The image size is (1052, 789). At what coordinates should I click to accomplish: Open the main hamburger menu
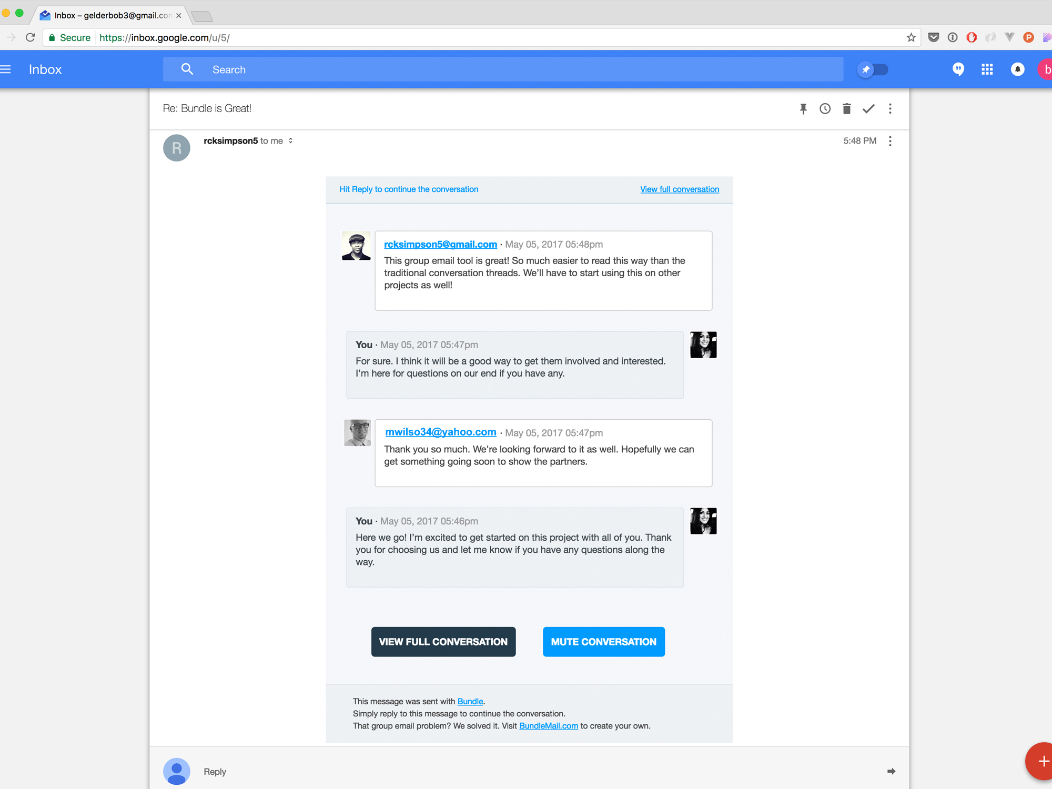pyautogui.click(x=6, y=69)
